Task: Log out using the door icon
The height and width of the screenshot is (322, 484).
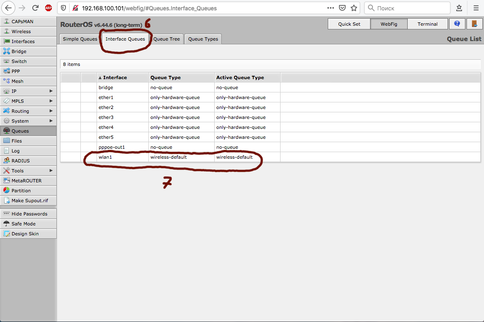Action: click(x=475, y=24)
